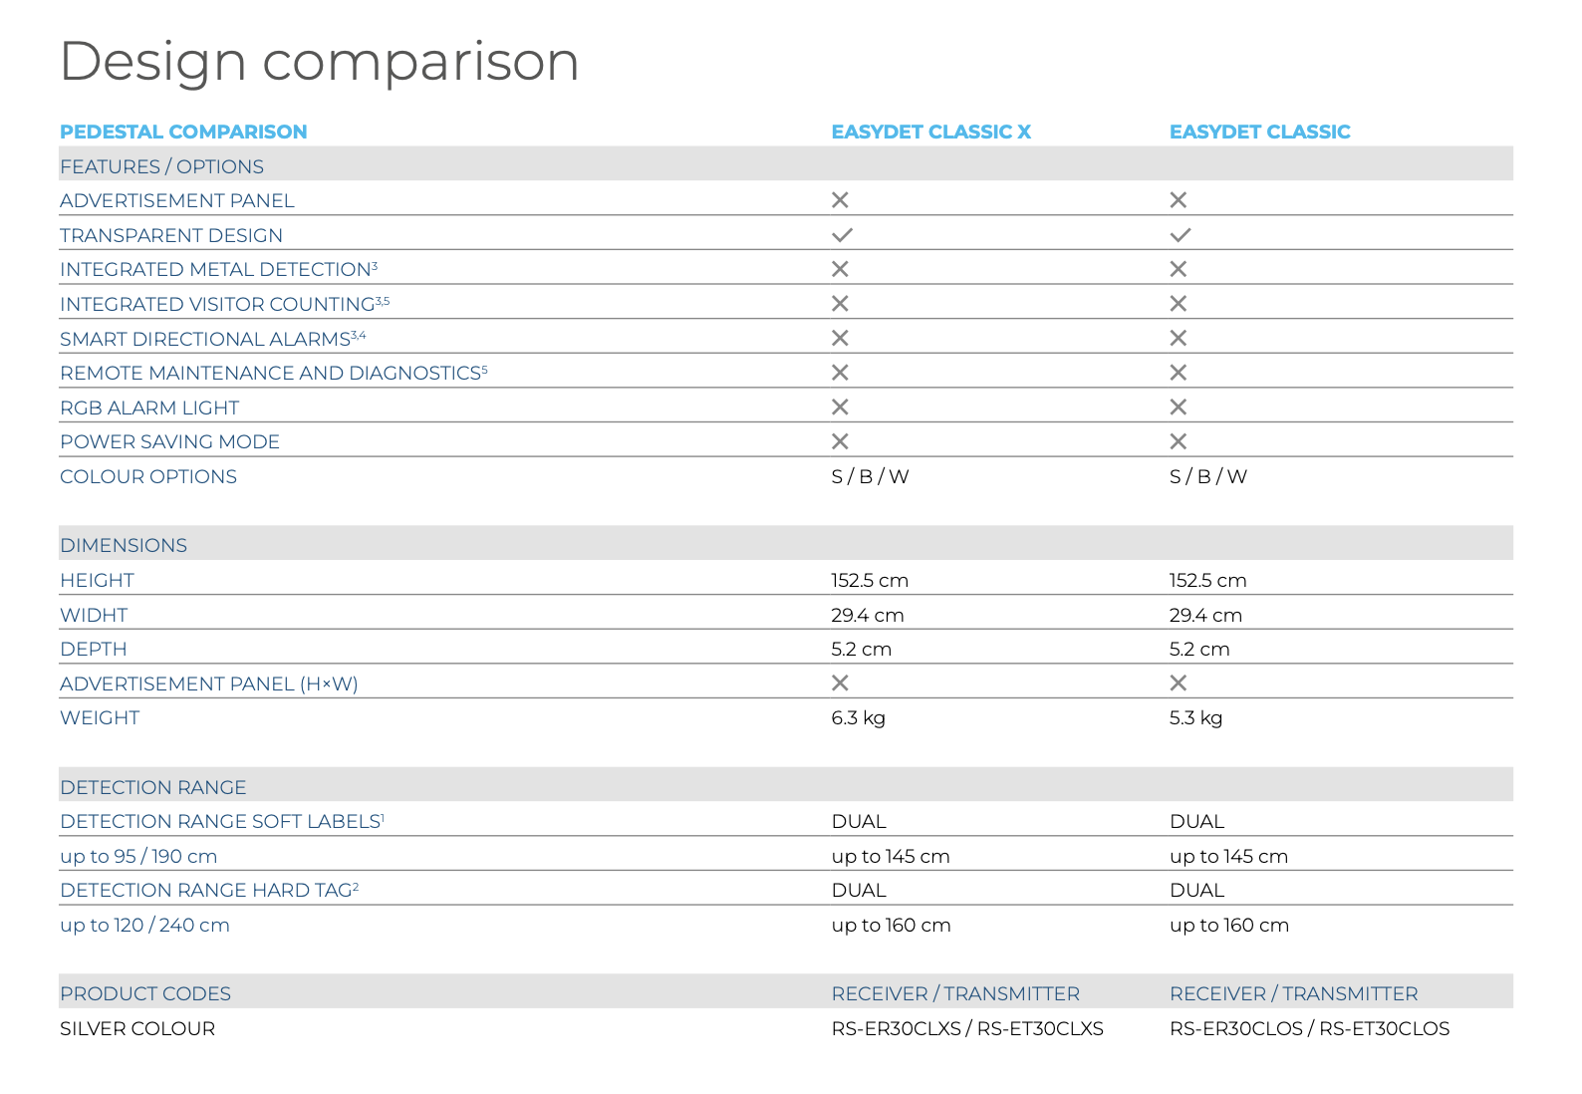Viewport: 1582px width, 1094px height.
Task: Click 'up to 145 cm' under Easydet Classic X
Action: pos(891,856)
